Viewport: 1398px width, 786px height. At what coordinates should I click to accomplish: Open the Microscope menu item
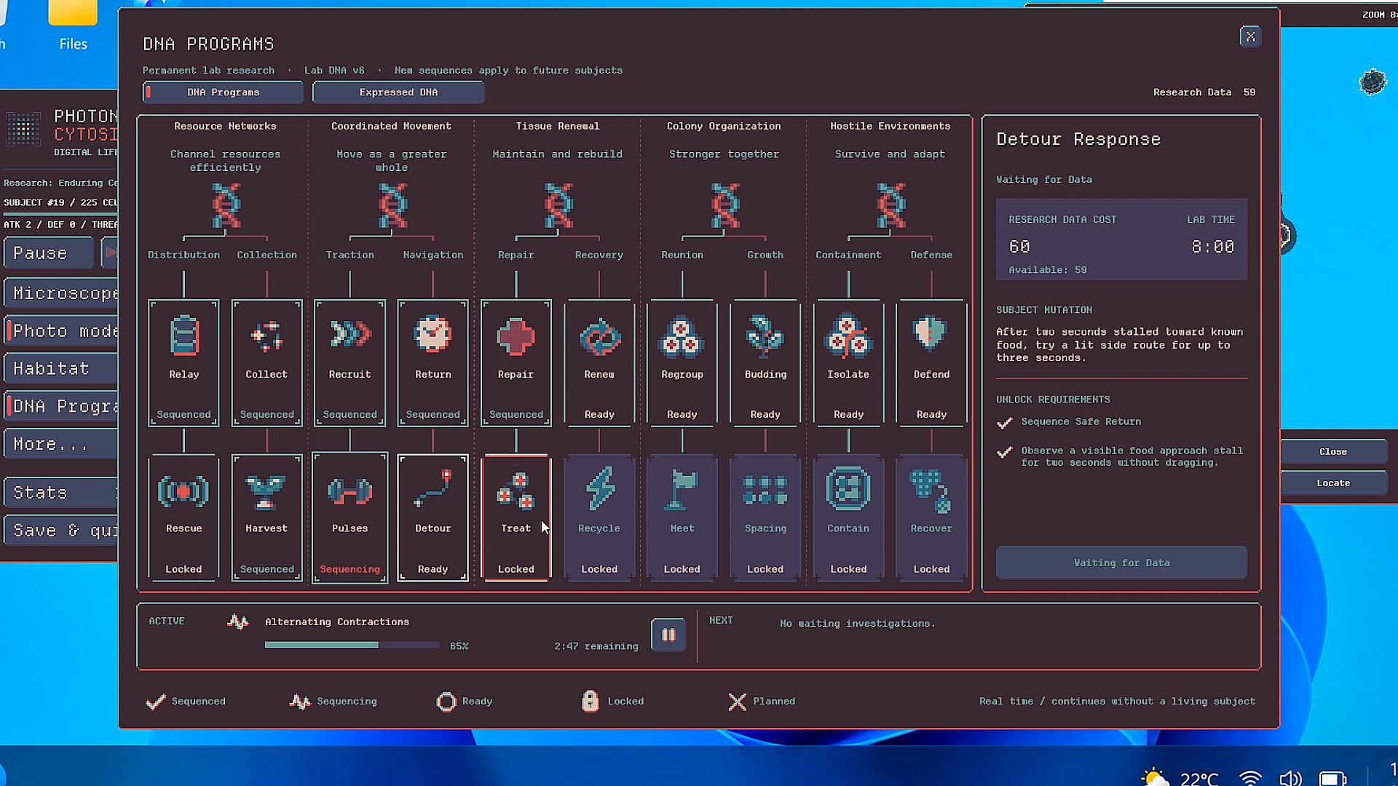(x=61, y=293)
